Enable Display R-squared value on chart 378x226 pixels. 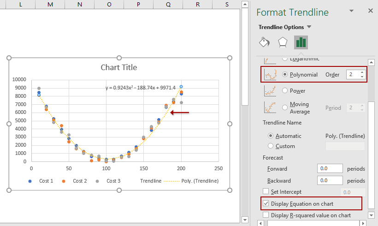click(266, 215)
